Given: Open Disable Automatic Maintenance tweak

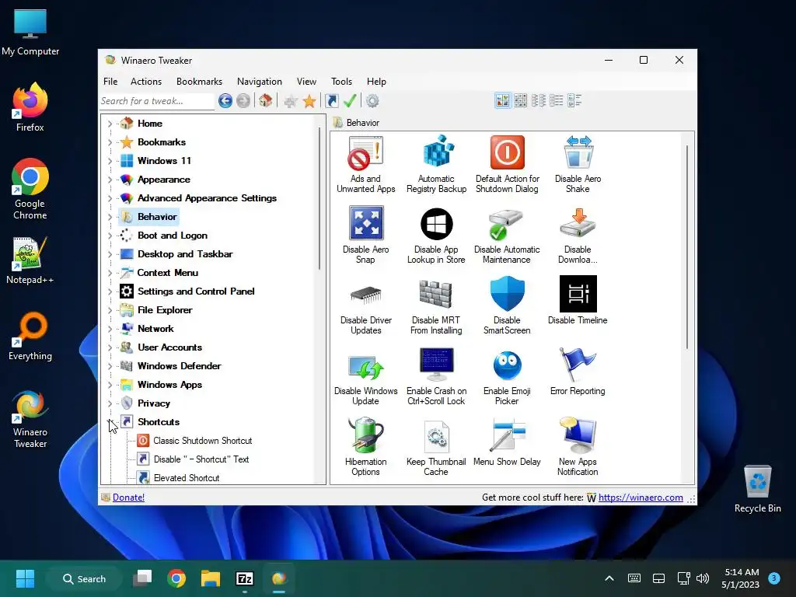Looking at the screenshot, I should (x=507, y=235).
